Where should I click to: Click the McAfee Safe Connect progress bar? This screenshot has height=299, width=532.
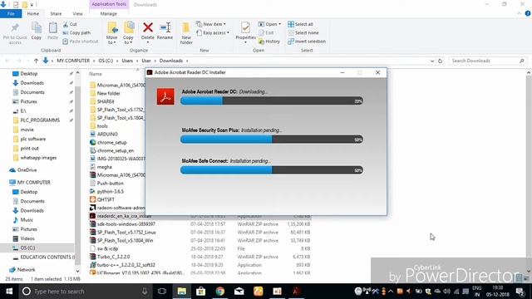click(272, 170)
